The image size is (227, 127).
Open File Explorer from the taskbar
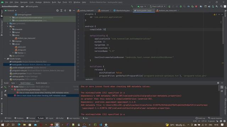tap(24, 125)
